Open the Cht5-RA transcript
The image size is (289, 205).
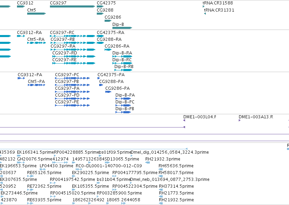click(36, 43)
